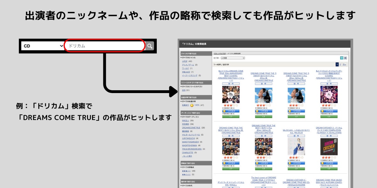
Task: Show more artists via …もっと表示
Action: click(187, 156)
